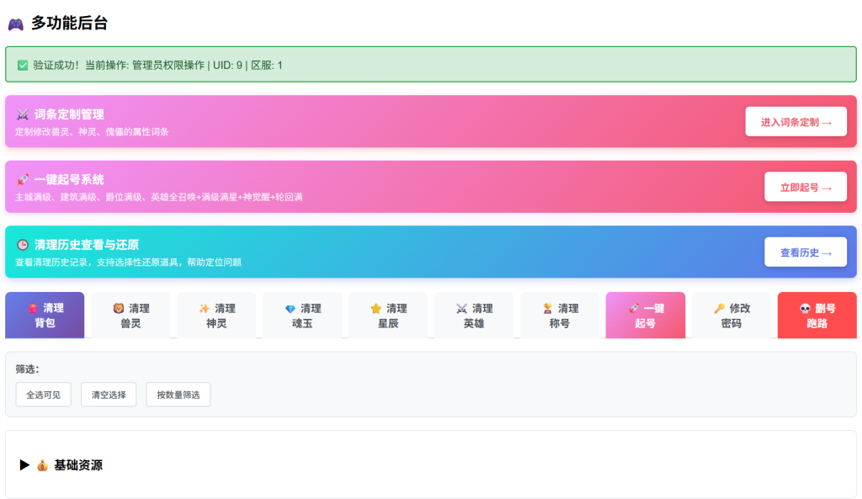Click the 词条定制管理 card heading
Image resolution: width=862 pixels, height=499 pixels.
click(69, 114)
